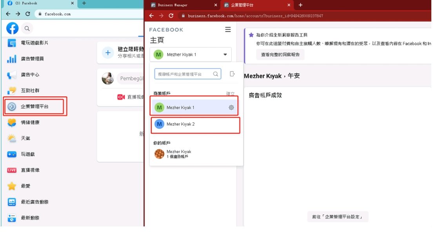
Task: Open 電玩遊戲影片 gaming video icon
Action: point(12,43)
